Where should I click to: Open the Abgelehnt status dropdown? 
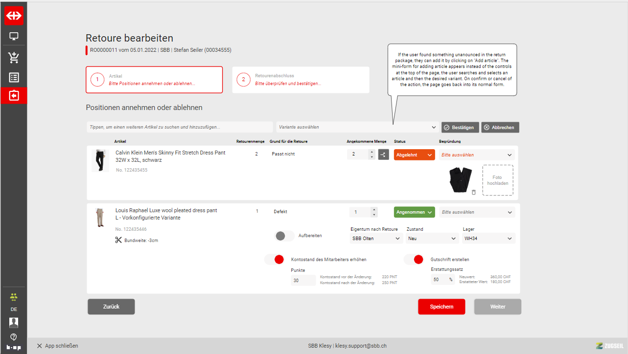click(414, 155)
